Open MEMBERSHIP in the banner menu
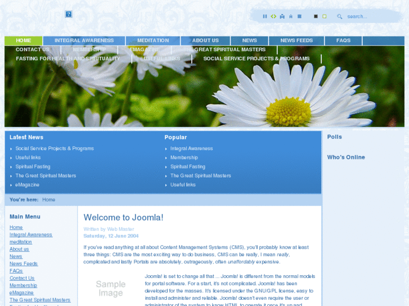409x306 pixels. (89, 49)
